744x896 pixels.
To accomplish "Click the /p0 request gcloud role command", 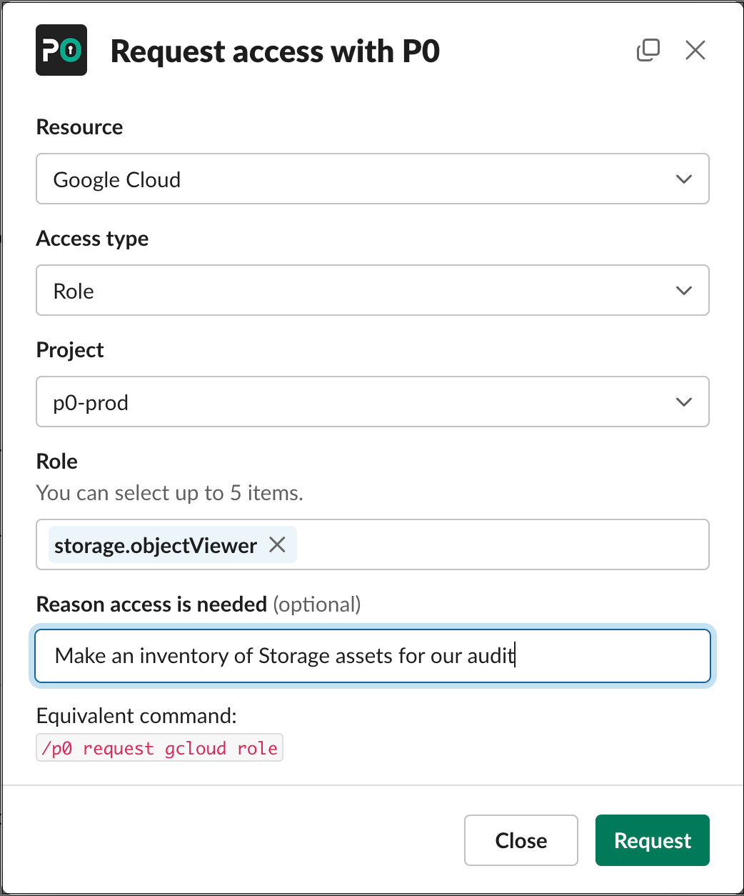I will pyautogui.click(x=160, y=748).
